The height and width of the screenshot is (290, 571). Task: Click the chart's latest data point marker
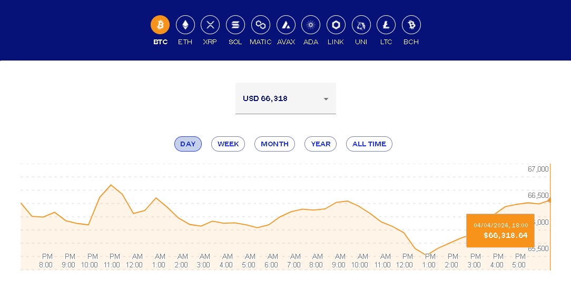(549, 200)
